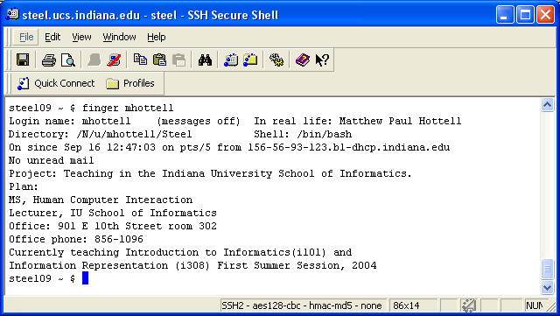This screenshot has width=560, height=316.
Task: Click the 'MS, Human Computer Interaction' line
Action: (x=101, y=200)
